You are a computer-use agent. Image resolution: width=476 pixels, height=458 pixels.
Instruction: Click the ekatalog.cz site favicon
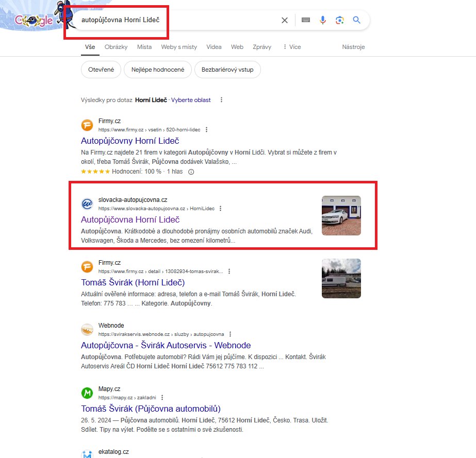87,454
